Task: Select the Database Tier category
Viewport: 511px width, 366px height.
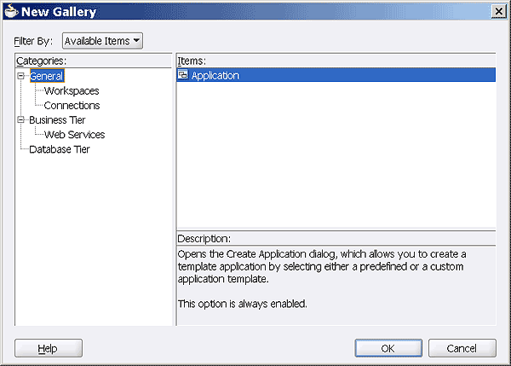Action: tap(60, 149)
